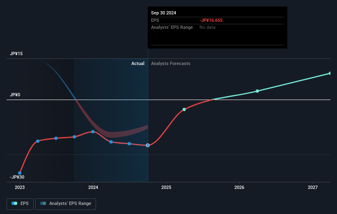Click the JP¥0 y-axis label
The image size is (337, 214).
click(15, 95)
